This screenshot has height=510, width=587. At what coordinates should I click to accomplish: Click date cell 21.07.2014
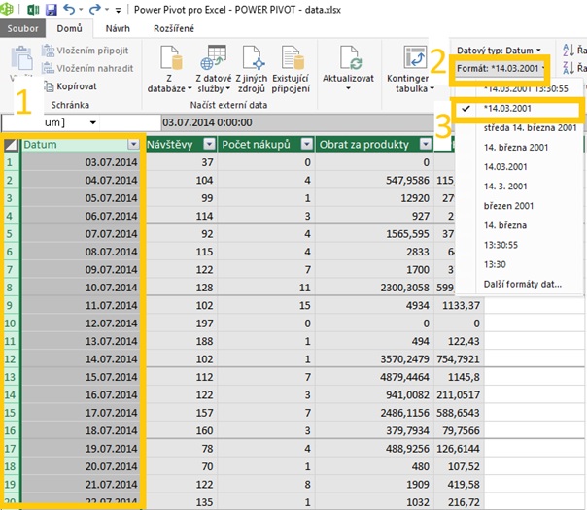pos(81,484)
